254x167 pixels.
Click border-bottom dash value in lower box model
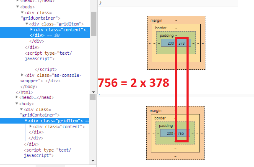(176, 149)
